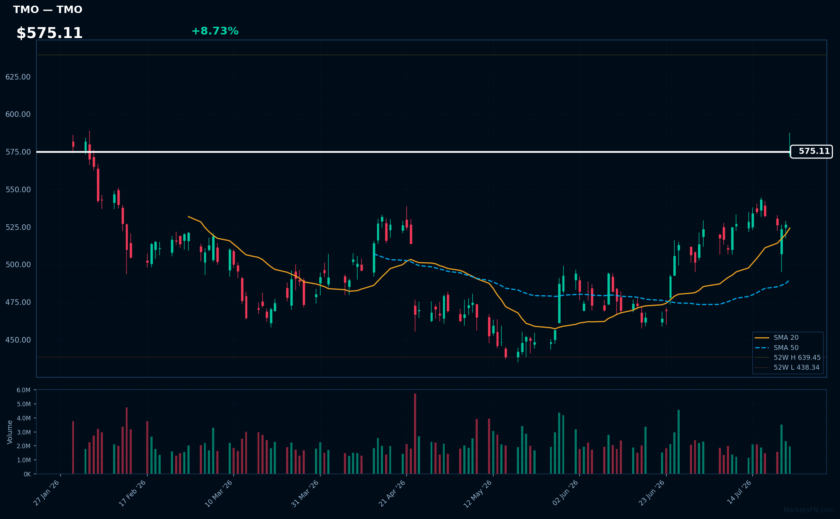Click the TMO — TMO chart title
The image size is (840, 519).
point(48,10)
